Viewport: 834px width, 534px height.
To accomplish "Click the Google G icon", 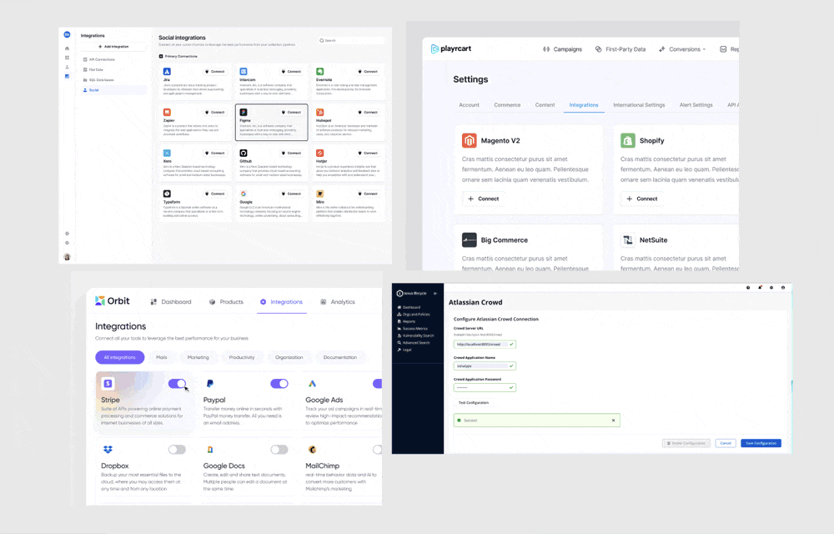I will coord(243,194).
